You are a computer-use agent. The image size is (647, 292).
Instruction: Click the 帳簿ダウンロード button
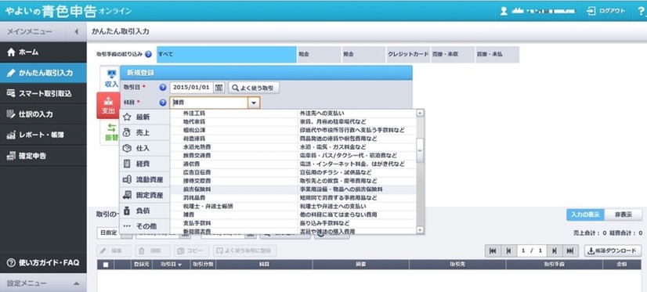click(613, 251)
